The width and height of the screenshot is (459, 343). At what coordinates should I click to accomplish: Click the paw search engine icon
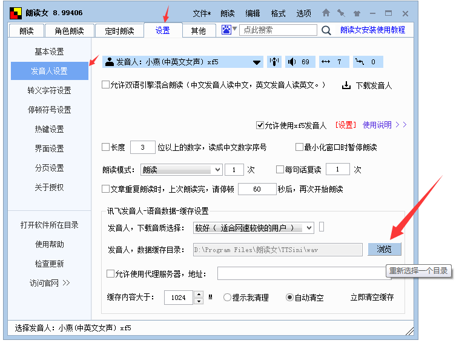tap(226, 30)
